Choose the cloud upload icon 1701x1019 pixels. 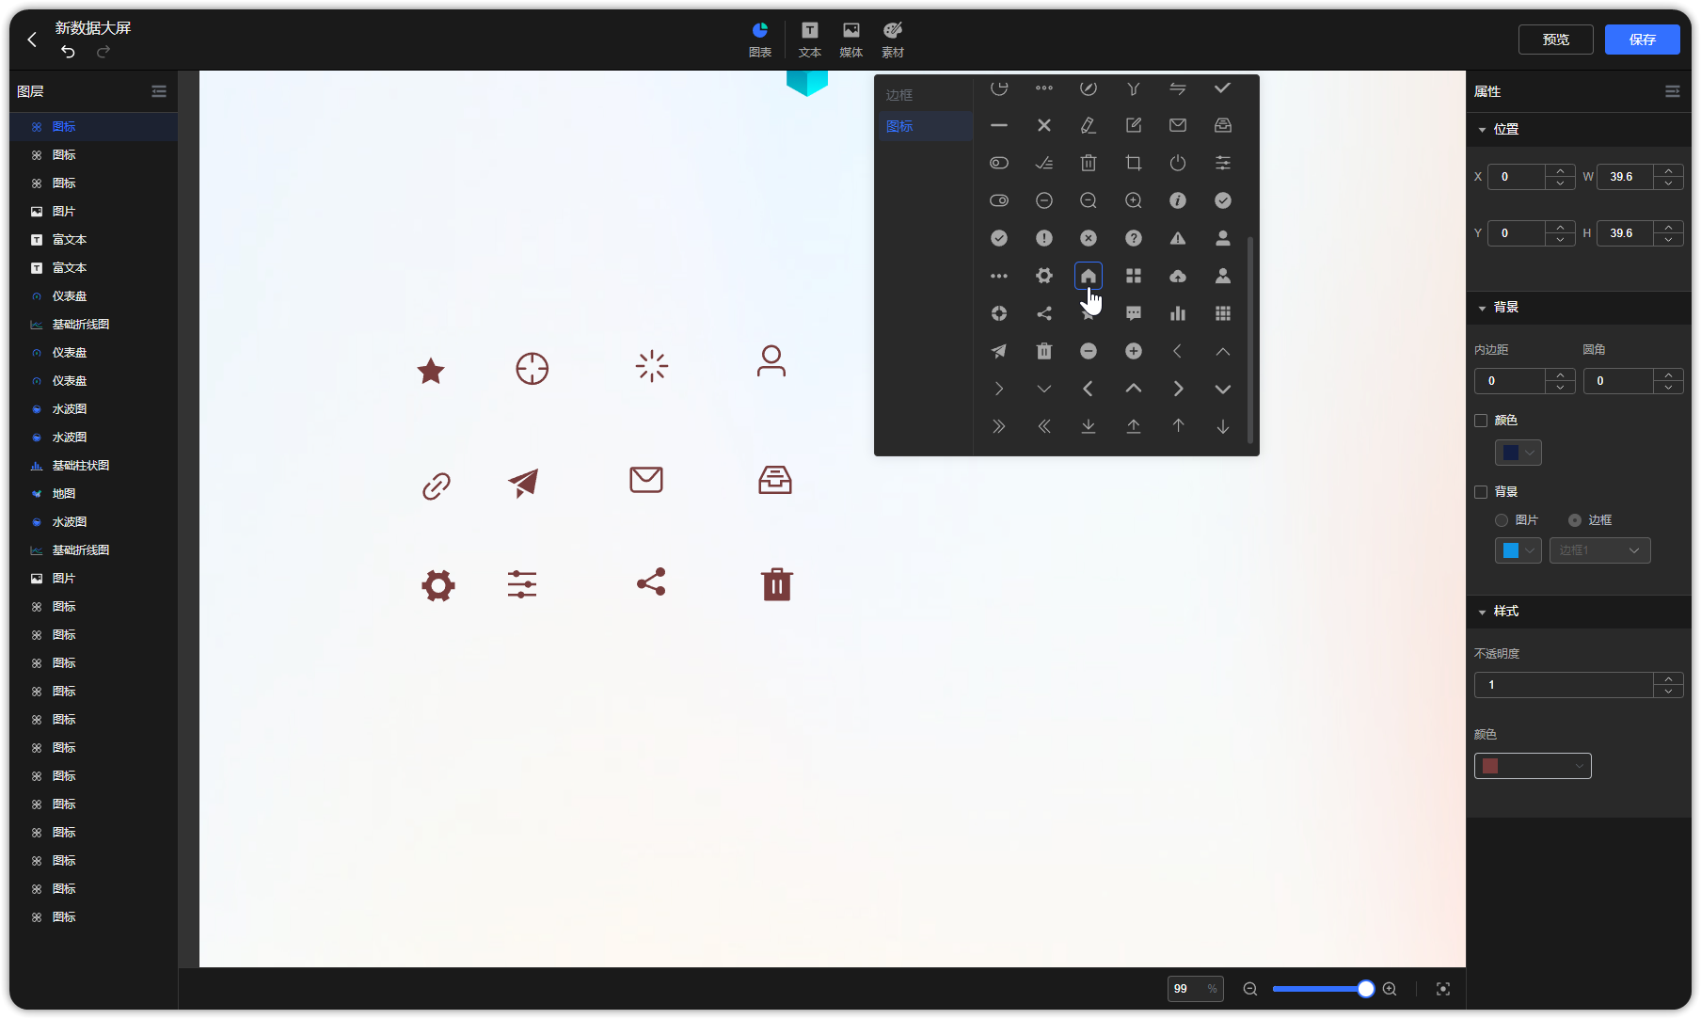(1177, 276)
